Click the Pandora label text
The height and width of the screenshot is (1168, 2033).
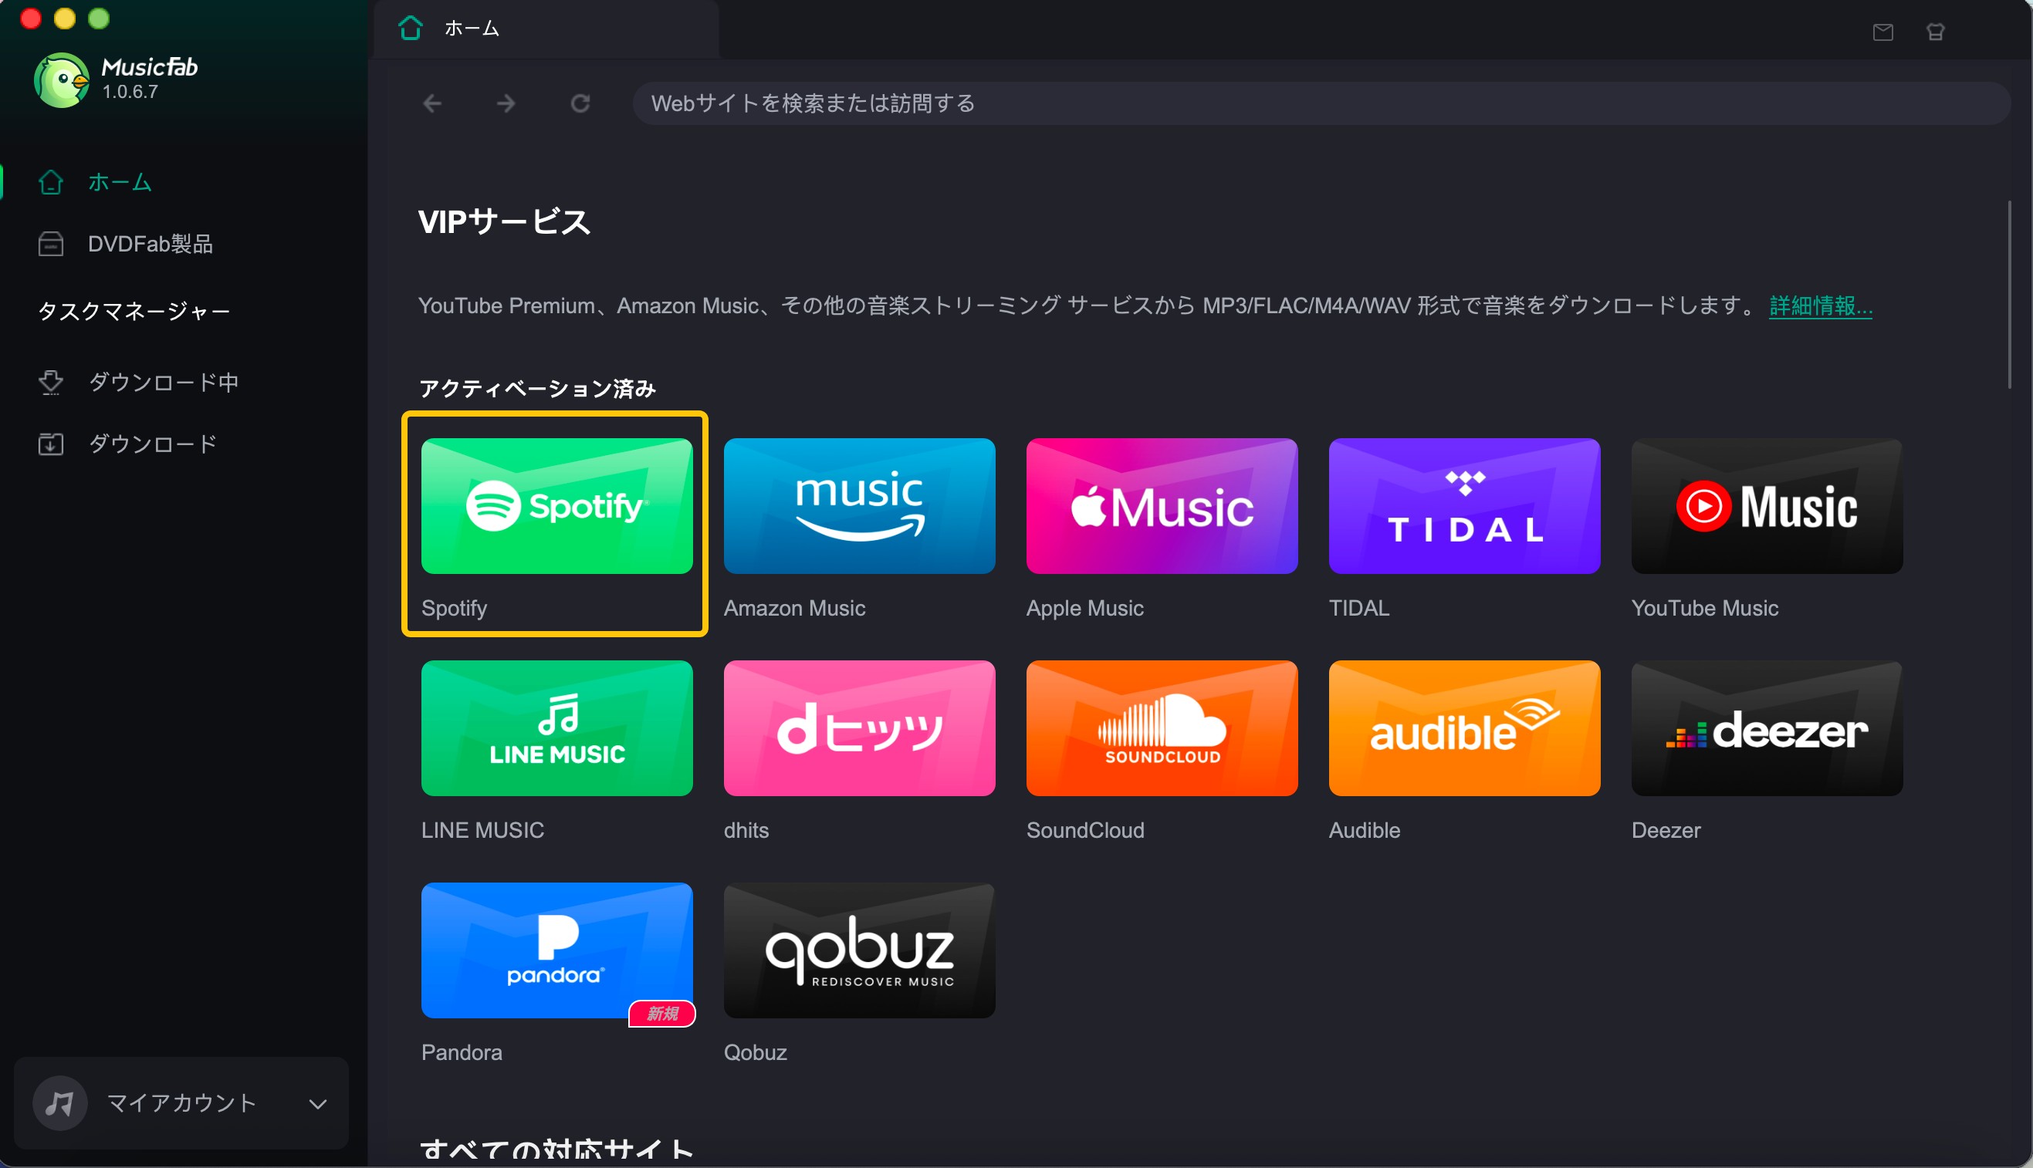click(462, 1052)
